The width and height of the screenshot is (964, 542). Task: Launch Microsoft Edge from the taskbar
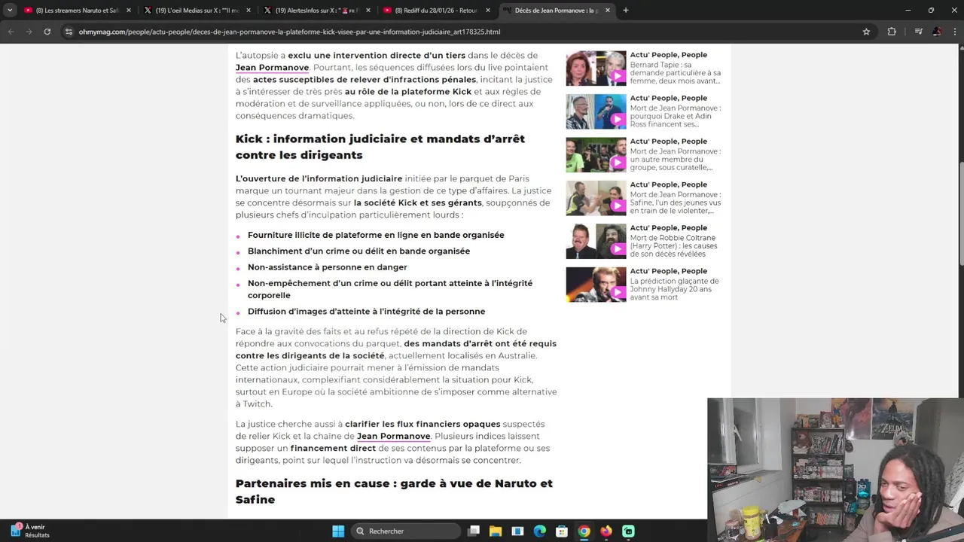[x=540, y=531]
